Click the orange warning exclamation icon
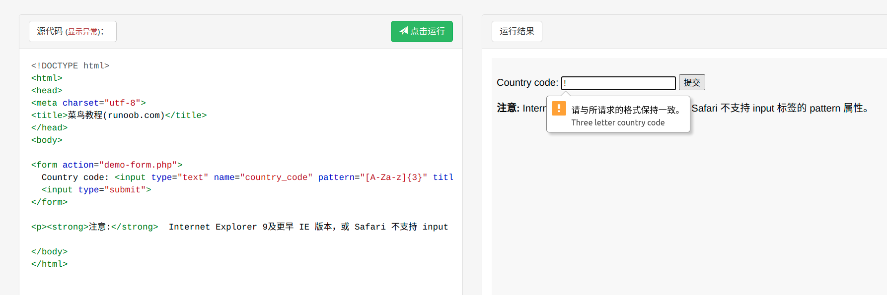This screenshot has width=887, height=295. tap(559, 109)
